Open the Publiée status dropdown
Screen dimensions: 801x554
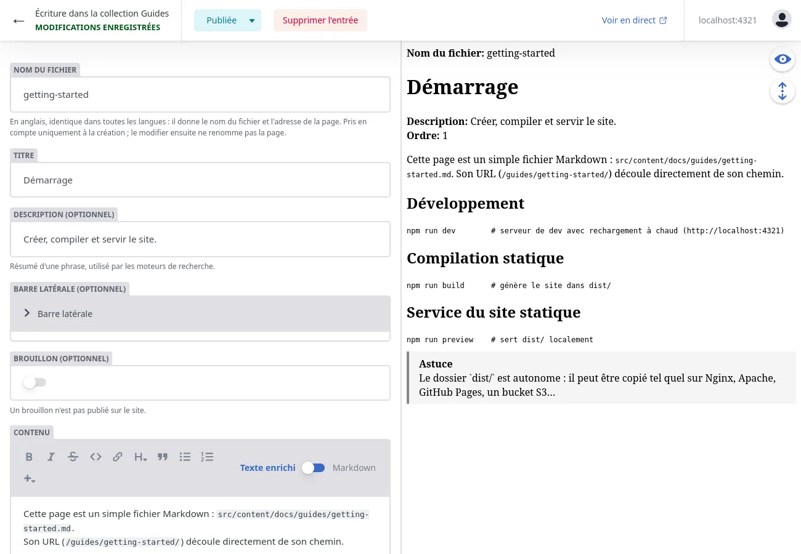coord(227,20)
